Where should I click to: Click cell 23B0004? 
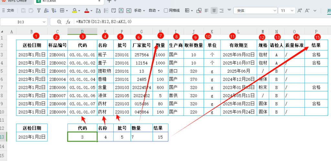pos(58,79)
